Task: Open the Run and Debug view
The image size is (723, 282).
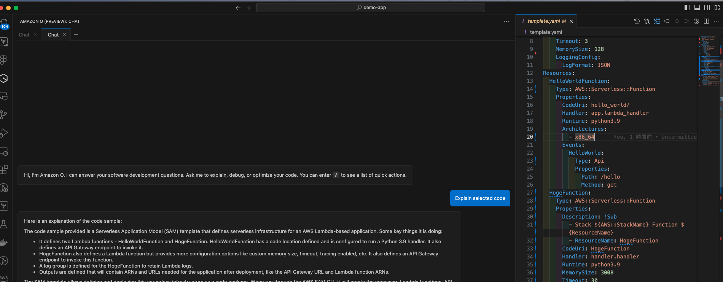Action: 4,133
